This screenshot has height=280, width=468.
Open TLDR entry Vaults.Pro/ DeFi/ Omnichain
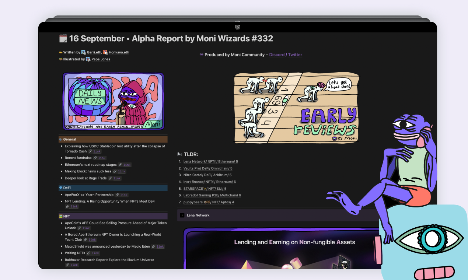208,168
